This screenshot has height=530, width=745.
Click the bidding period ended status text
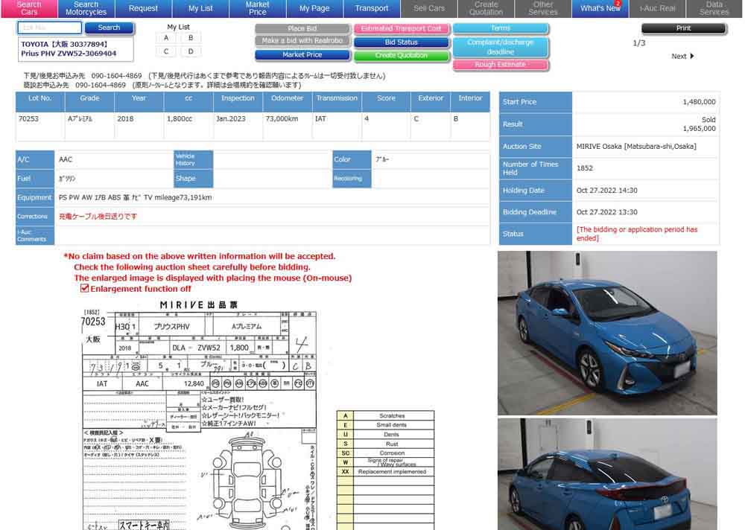tap(637, 234)
